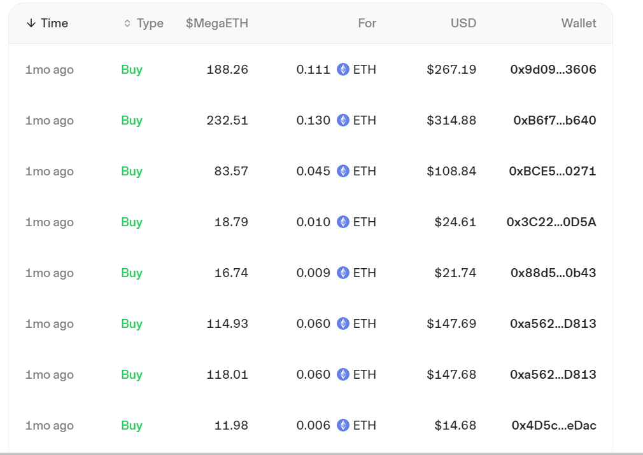This screenshot has width=643, height=455.
Task: Open wallet address 0x88d5...0b43
Action: tap(553, 273)
